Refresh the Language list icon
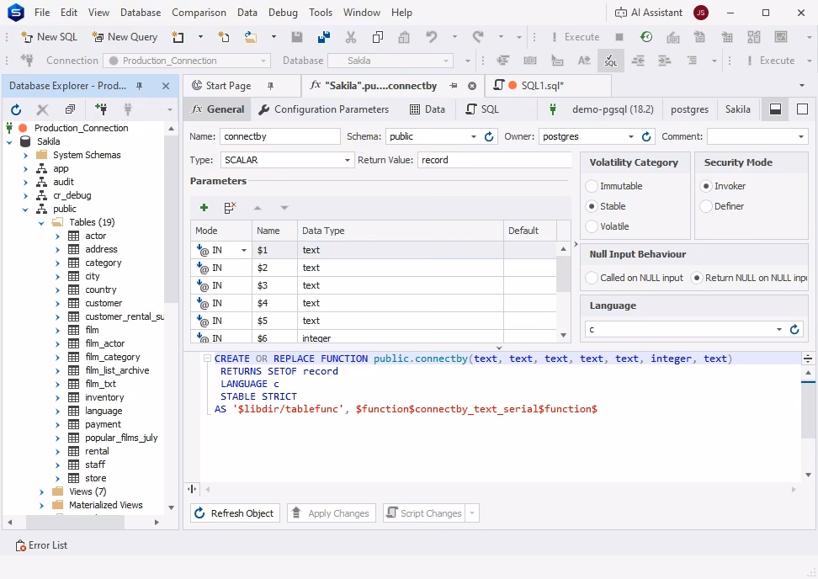 794,329
